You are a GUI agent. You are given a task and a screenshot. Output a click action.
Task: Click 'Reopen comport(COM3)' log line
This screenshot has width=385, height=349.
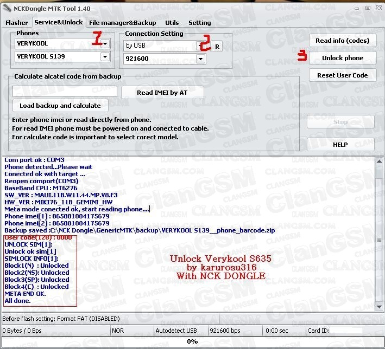[x=41, y=181]
